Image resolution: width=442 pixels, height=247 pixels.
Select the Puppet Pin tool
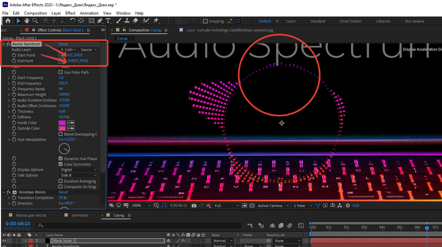click(x=156, y=21)
